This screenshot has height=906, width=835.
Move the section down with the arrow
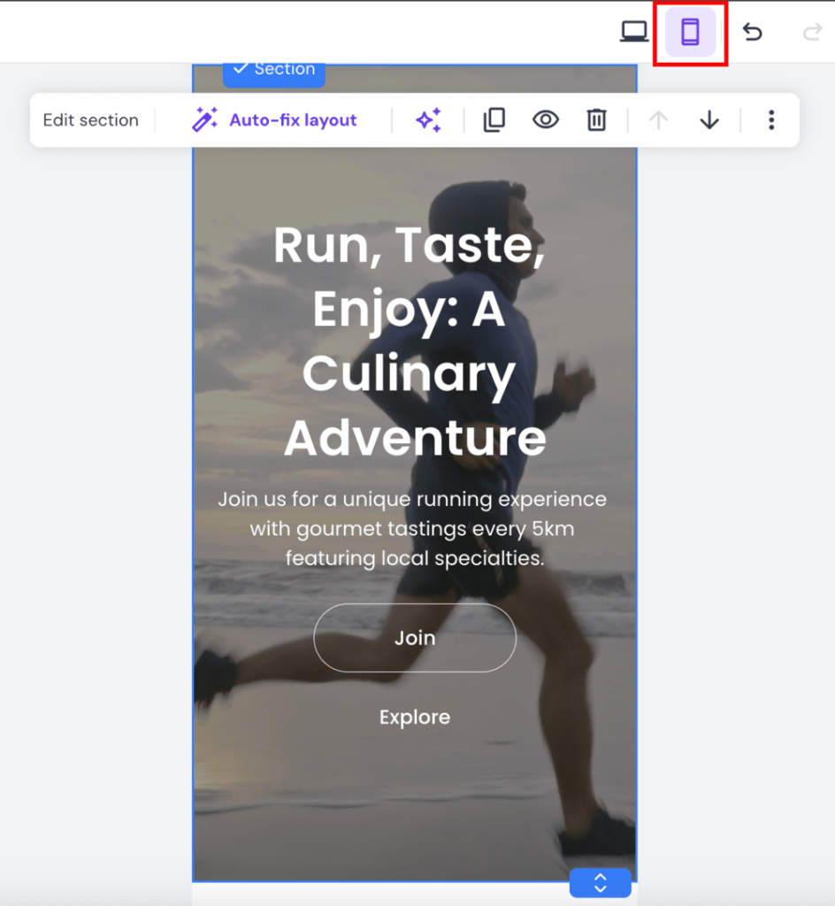[x=709, y=119]
